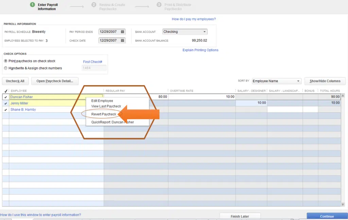Select Print paychecks on check stock option
This screenshot has height=220, width=348.
[x=5, y=61]
